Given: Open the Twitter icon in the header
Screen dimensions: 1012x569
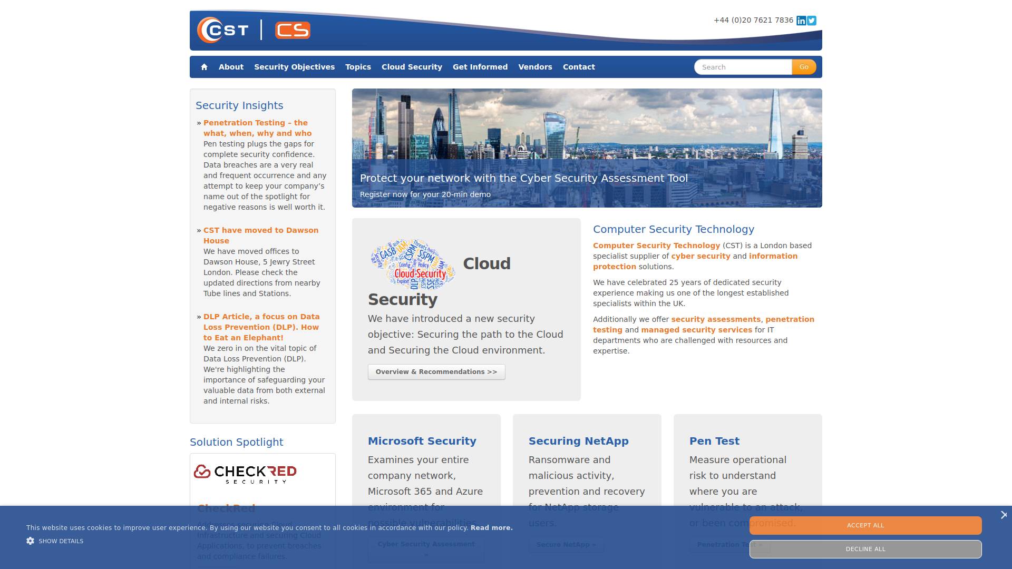Looking at the screenshot, I should coord(812,21).
